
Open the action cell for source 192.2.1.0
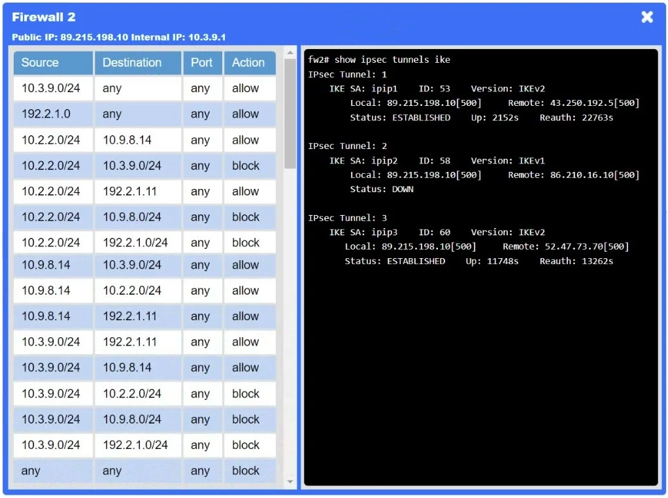click(249, 114)
